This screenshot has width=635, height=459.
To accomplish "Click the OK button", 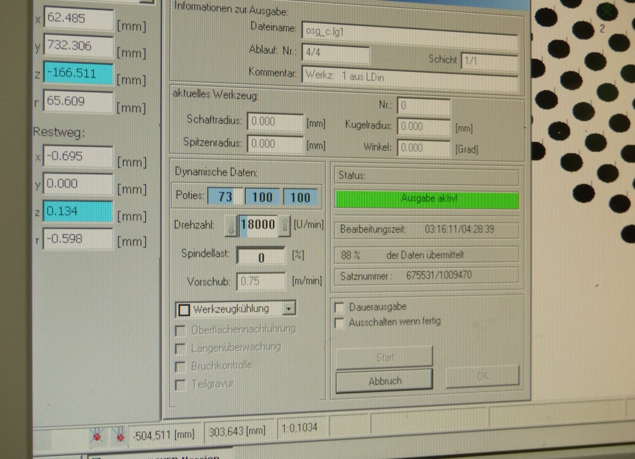I will point(482,376).
